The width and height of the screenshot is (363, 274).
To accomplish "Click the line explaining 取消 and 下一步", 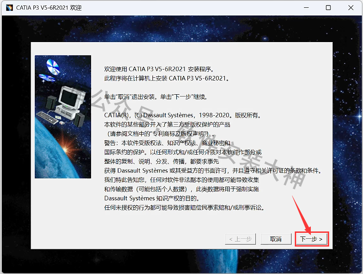I will pos(157,97).
